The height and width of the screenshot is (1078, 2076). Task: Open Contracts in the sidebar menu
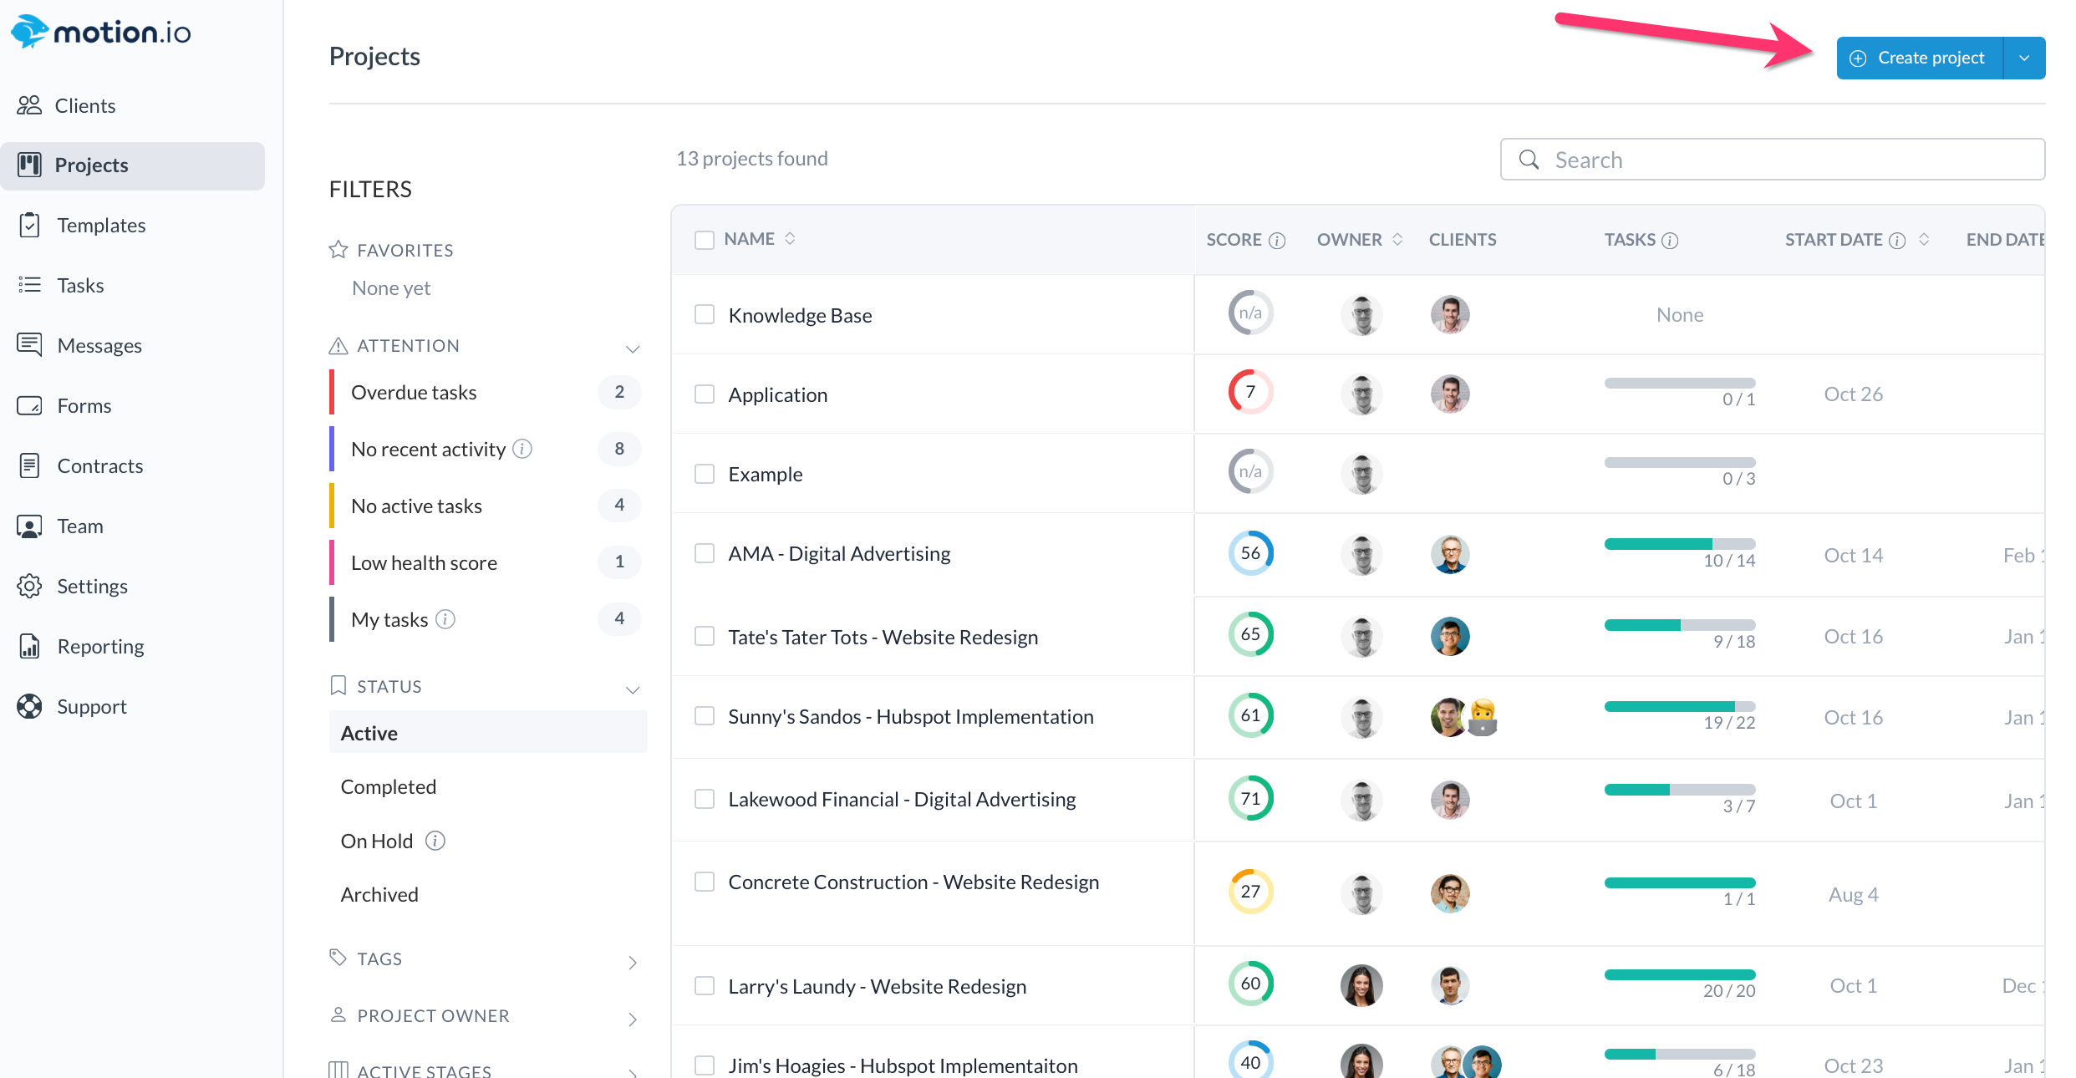click(x=99, y=465)
